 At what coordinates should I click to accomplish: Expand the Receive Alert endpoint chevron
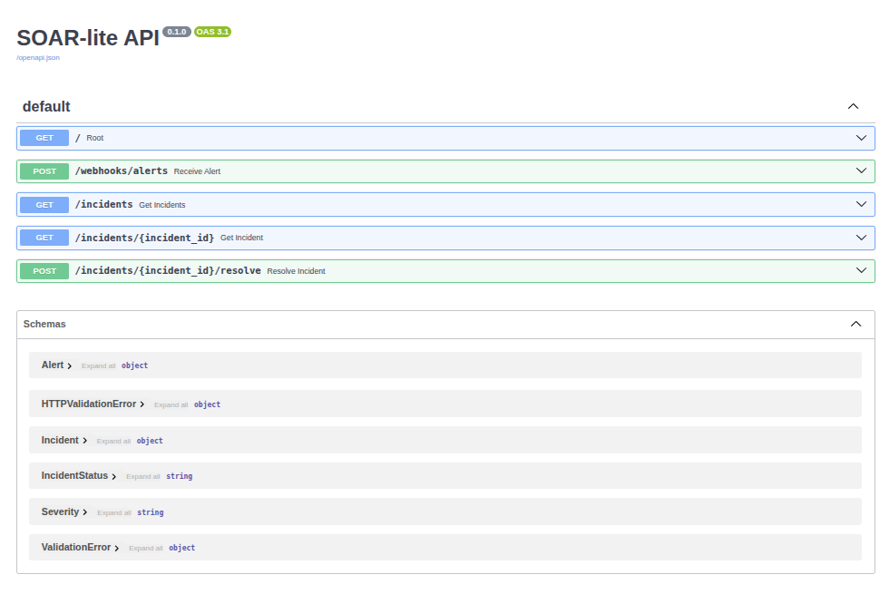862,170
